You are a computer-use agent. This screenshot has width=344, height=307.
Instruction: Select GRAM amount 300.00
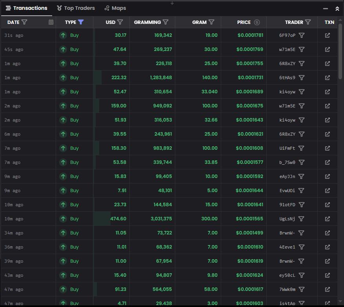209,219
